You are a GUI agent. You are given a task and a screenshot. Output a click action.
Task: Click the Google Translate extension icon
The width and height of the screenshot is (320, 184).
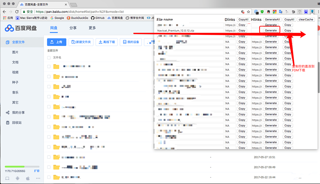pos(281,12)
